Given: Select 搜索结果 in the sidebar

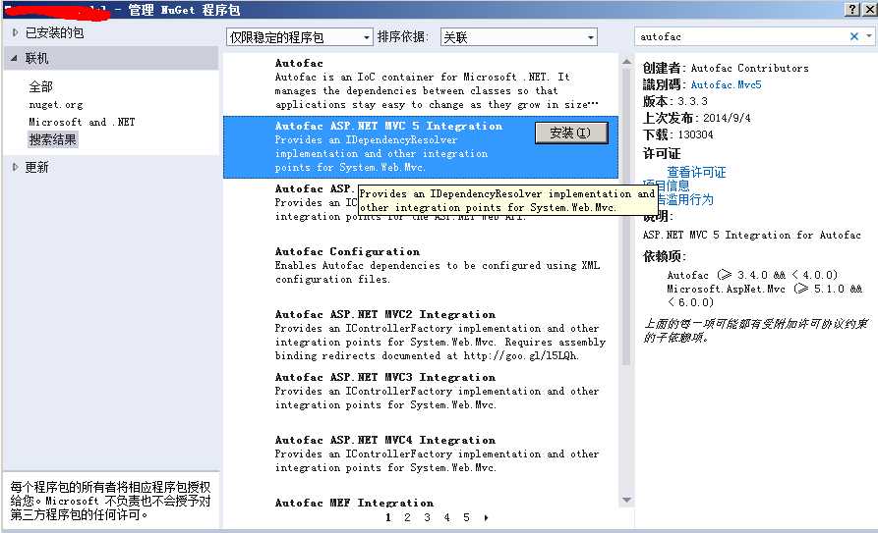Looking at the screenshot, I should pos(53,139).
